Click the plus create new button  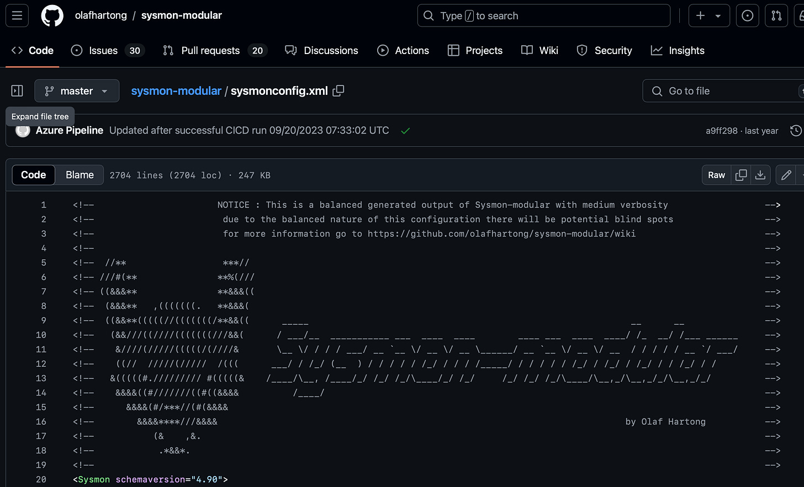[x=701, y=15]
